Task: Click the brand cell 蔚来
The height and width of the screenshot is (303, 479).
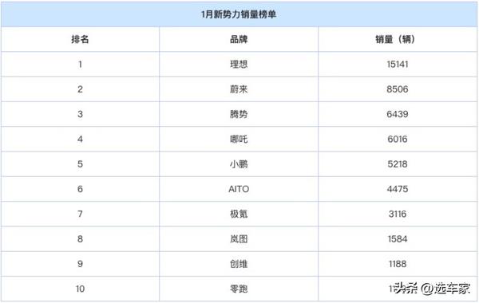Action: (x=239, y=89)
